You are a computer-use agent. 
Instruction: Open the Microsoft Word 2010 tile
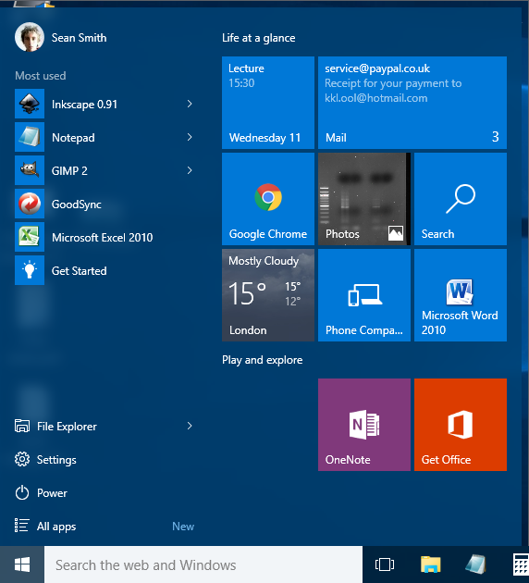(x=461, y=295)
